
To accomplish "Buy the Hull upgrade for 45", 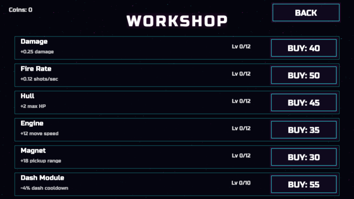I will [x=304, y=103].
